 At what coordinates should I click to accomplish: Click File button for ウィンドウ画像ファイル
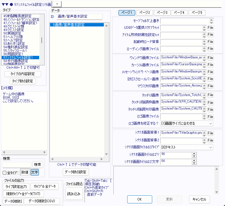pyautogui.click(x=210, y=58)
